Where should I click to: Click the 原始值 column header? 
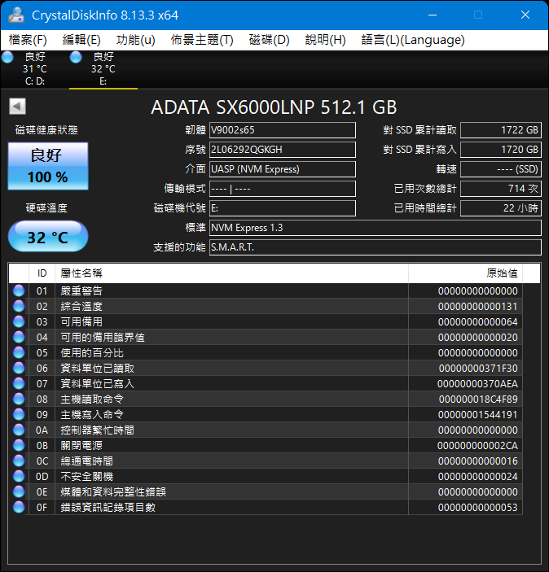click(465, 273)
